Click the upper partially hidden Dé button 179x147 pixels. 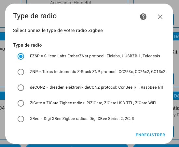point(176,37)
